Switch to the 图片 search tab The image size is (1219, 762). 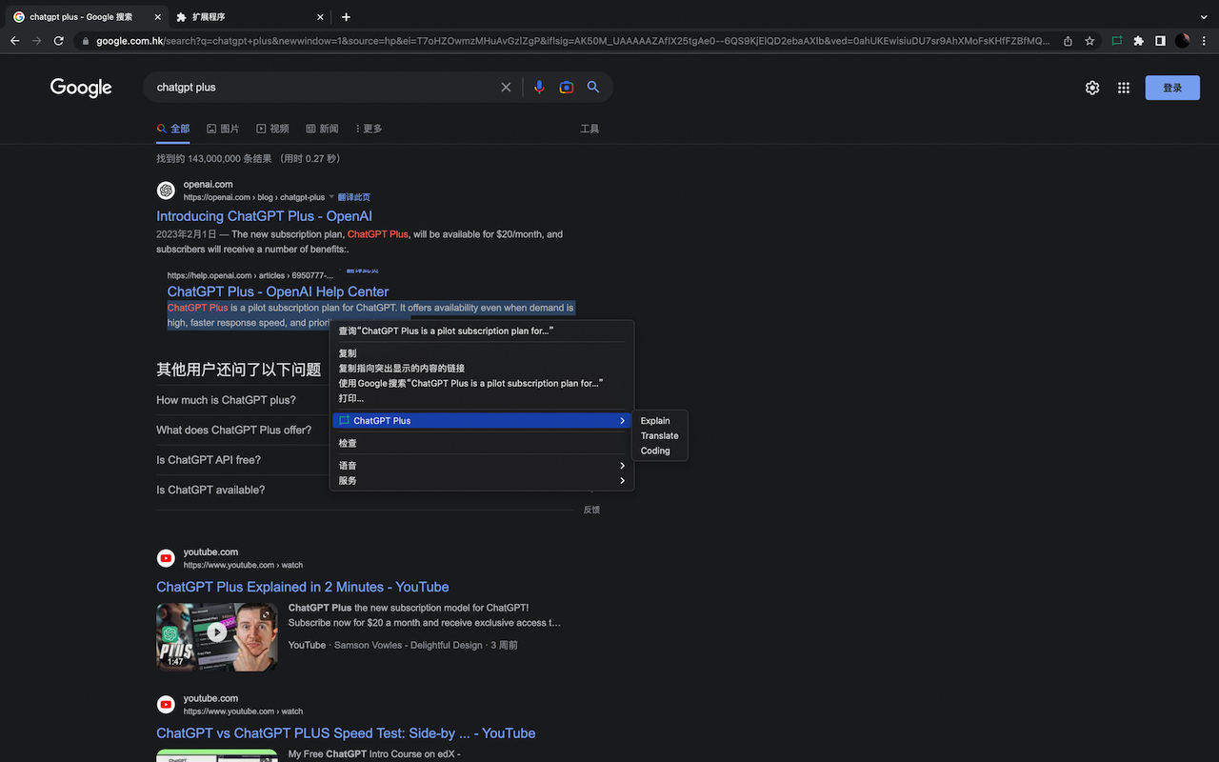click(223, 129)
